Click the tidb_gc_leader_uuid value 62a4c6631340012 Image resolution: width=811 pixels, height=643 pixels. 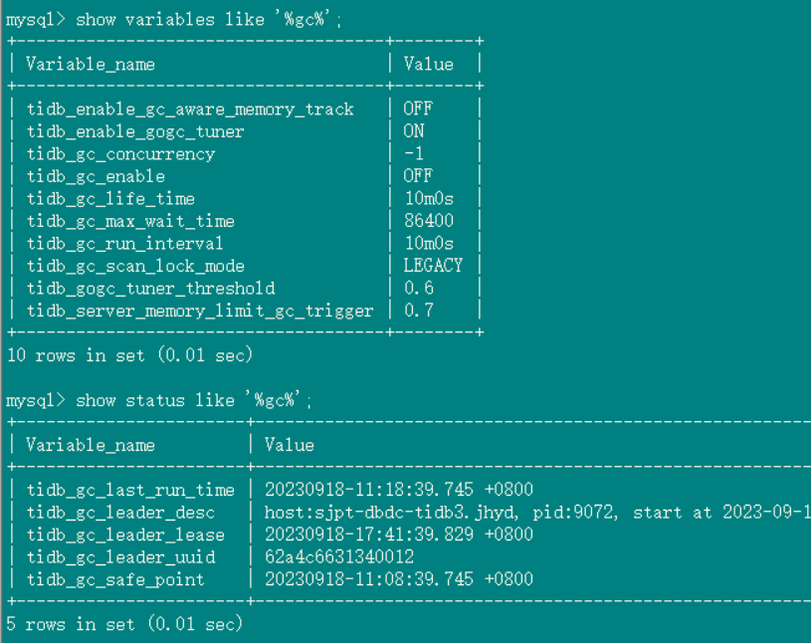coord(339,557)
